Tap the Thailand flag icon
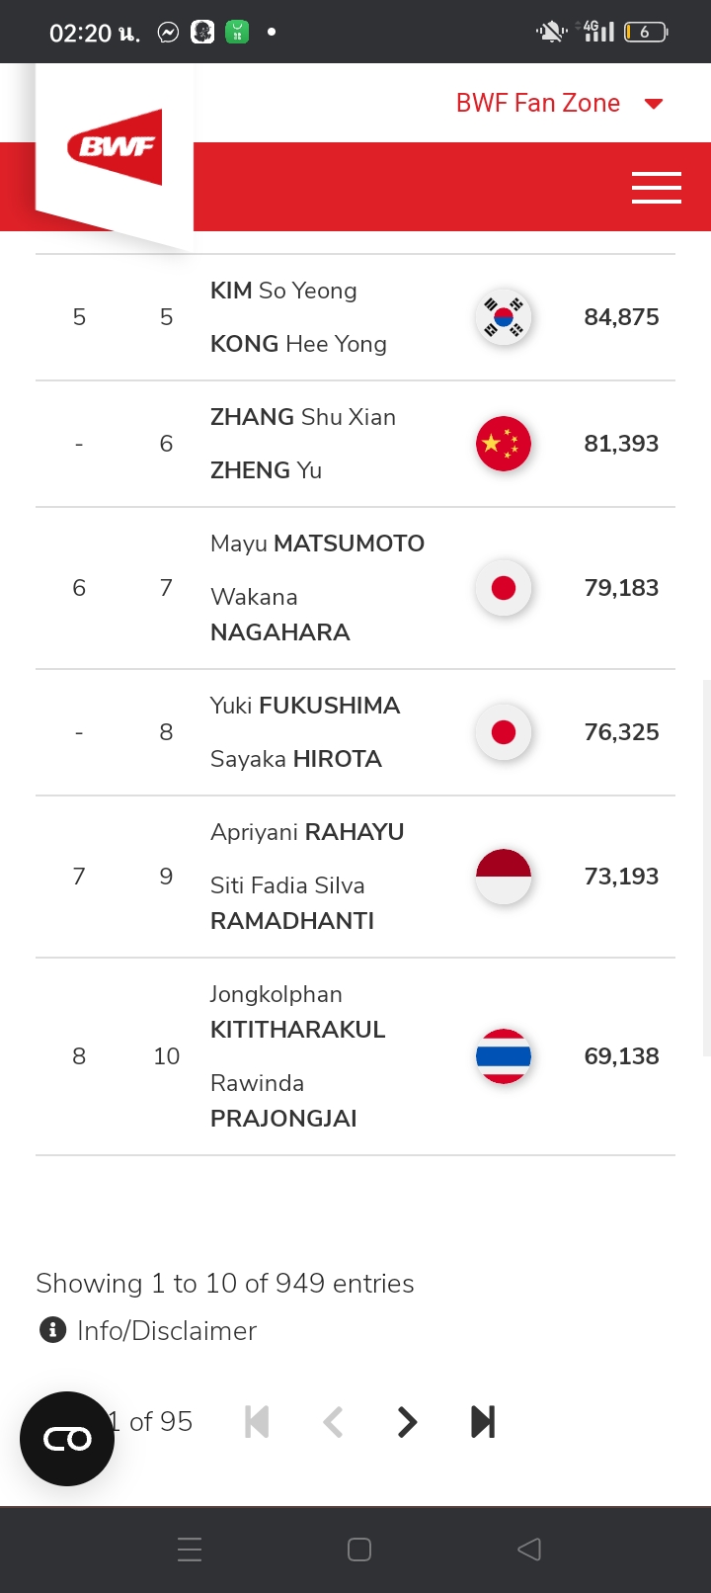This screenshot has height=1593, width=711. pos(504,1056)
